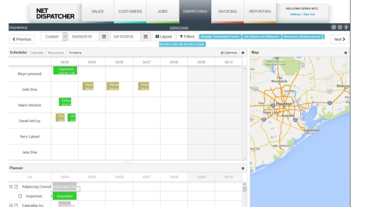This screenshot has height=207, width=368.
Task: Click document icon beside Adipiscing Consult
Action: click(16, 186)
